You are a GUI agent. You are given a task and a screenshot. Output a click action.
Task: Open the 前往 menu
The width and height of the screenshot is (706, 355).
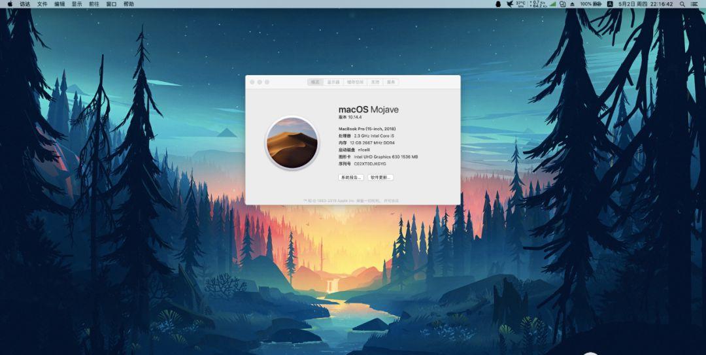click(94, 4)
